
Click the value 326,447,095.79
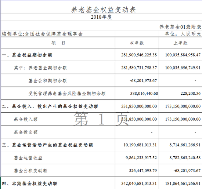pyautogui.click(x=143, y=171)
